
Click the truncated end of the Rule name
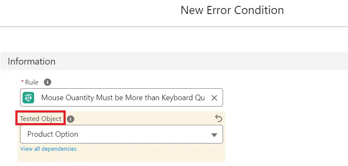[200, 98]
